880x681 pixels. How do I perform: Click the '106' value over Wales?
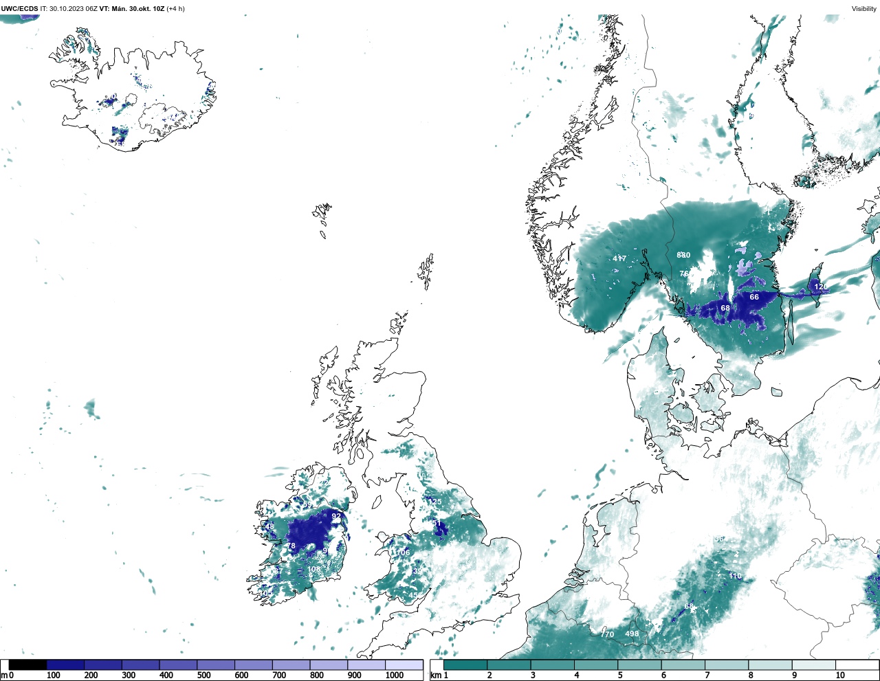point(403,552)
